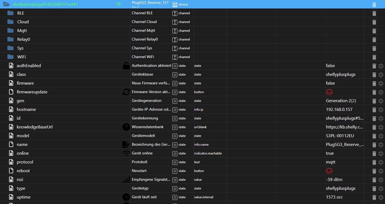Viewport: 385px width, 204px height.
Task: Click the 1573 sec uptime value
Action: coord(334,197)
